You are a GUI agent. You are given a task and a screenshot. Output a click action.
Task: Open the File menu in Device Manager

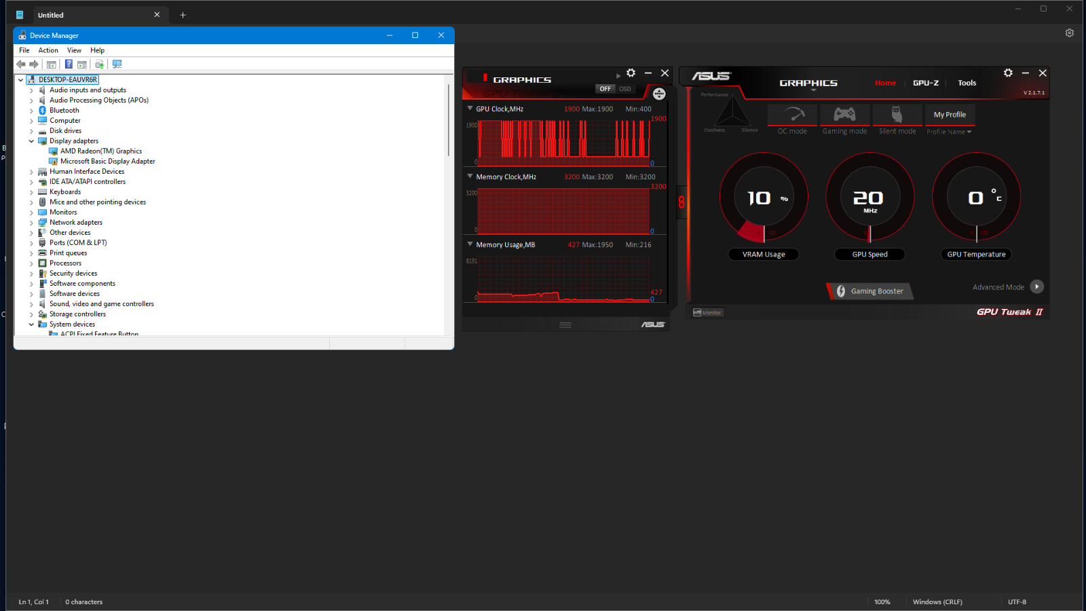pyautogui.click(x=24, y=50)
